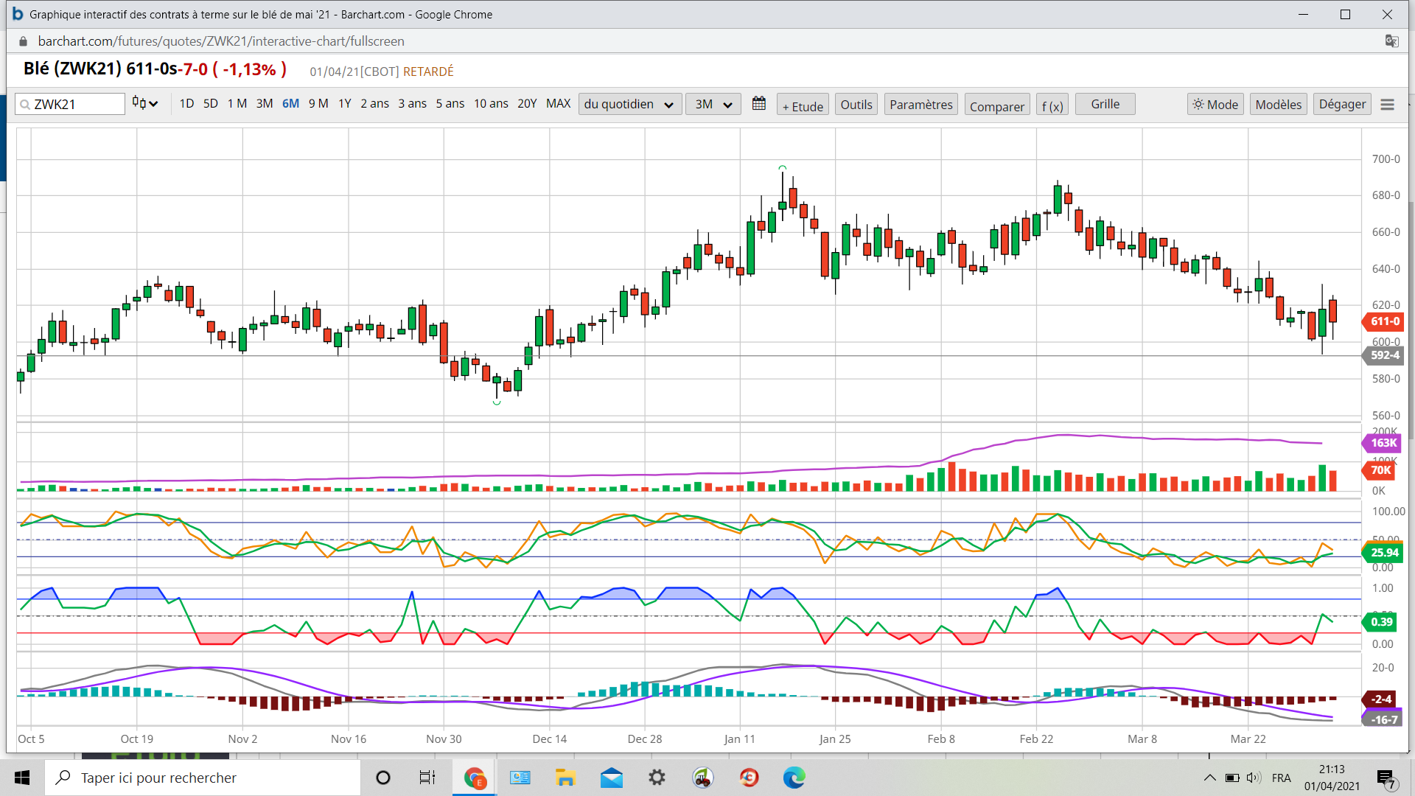This screenshot has height=796, width=1415.
Task: Click the 611-0 last price marker
Action: pyautogui.click(x=1384, y=321)
